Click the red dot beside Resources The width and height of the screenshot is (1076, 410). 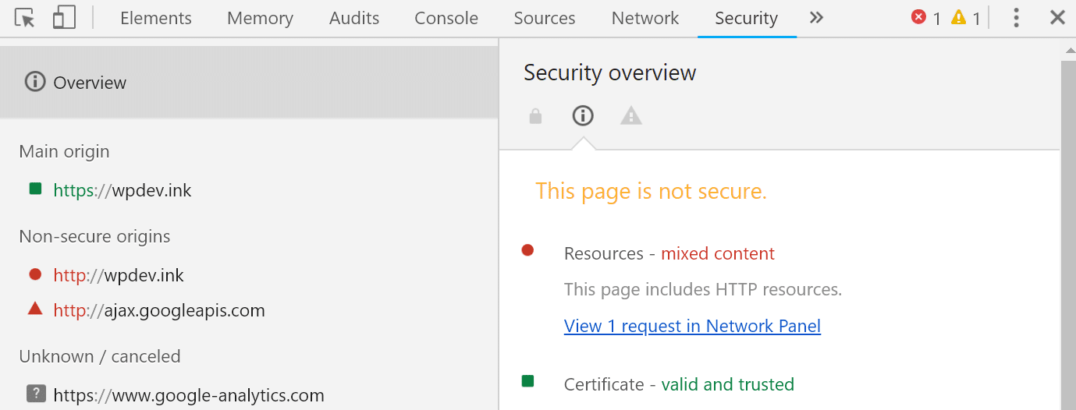pyautogui.click(x=527, y=250)
